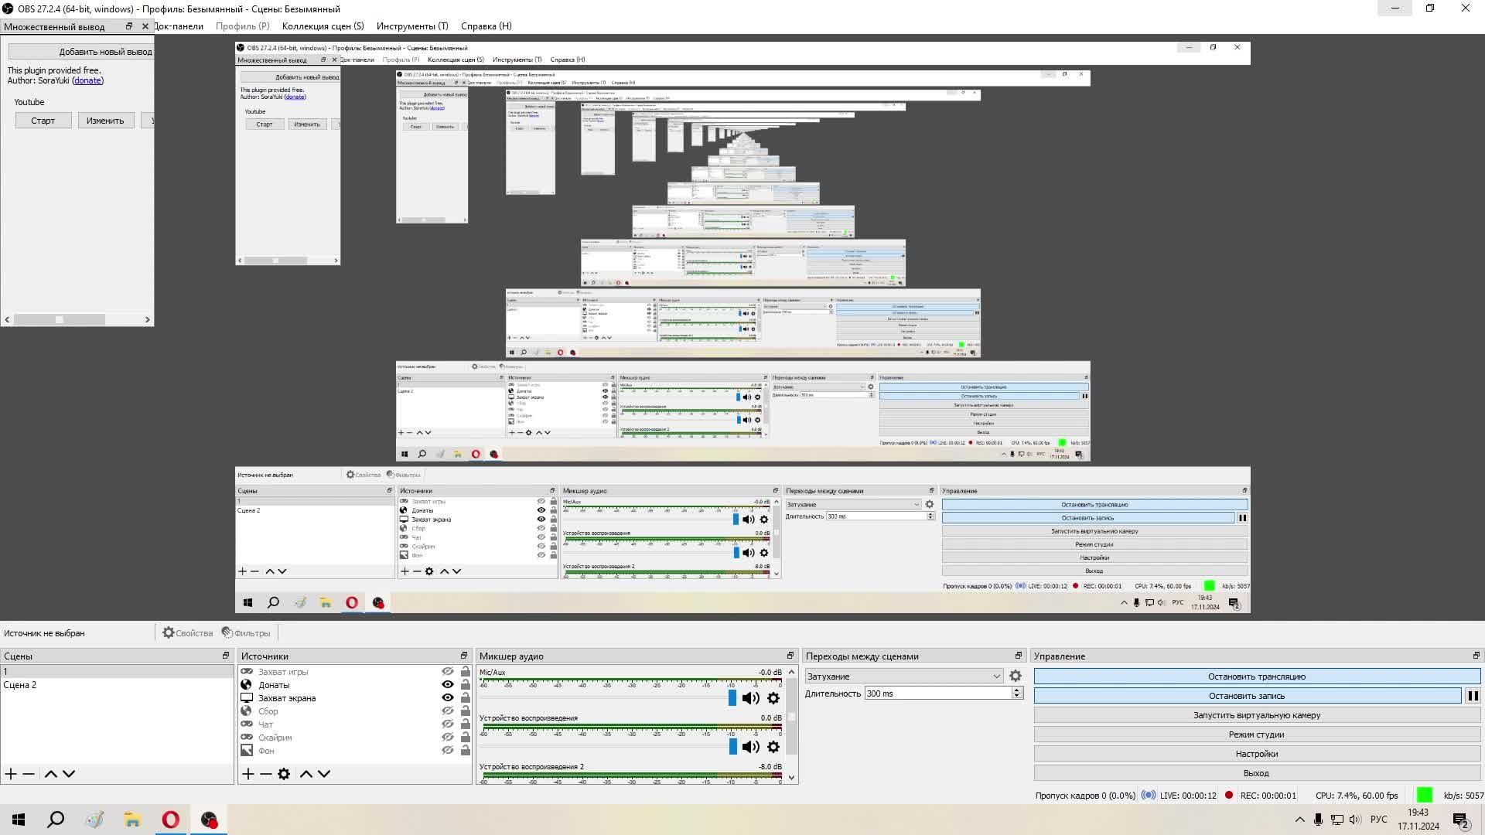Mute the Mic/Aux audio channel
The height and width of the screenshot is (835, 1485).
(750, 698)
